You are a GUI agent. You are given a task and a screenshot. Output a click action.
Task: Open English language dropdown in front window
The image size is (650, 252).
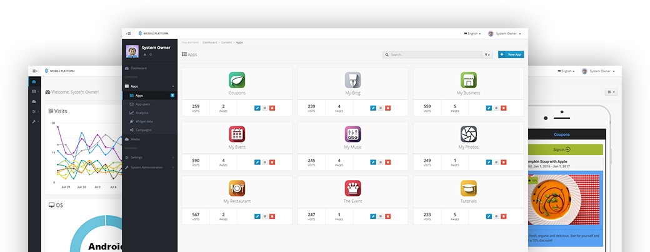pos(472,34)
